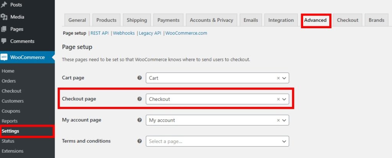Switch to the Checkout settings tab
This screenshot has width=392, height=158.
click(x=348, y=20)
